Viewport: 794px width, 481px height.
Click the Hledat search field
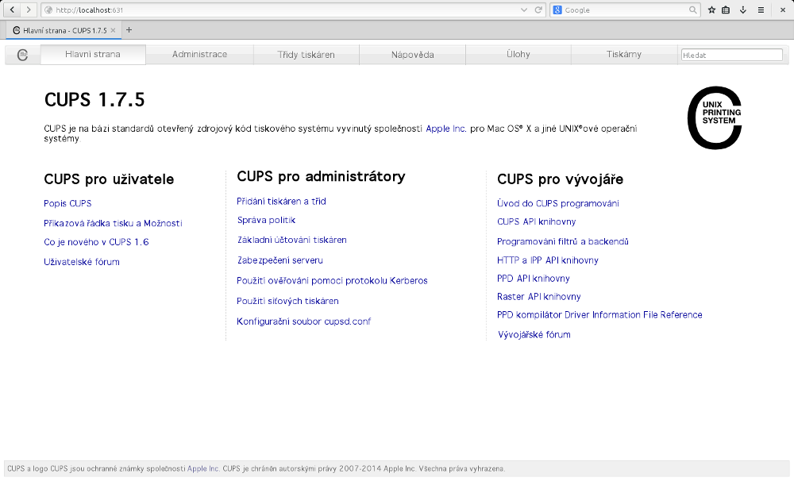pyautogui.click(x=731, y=56)
